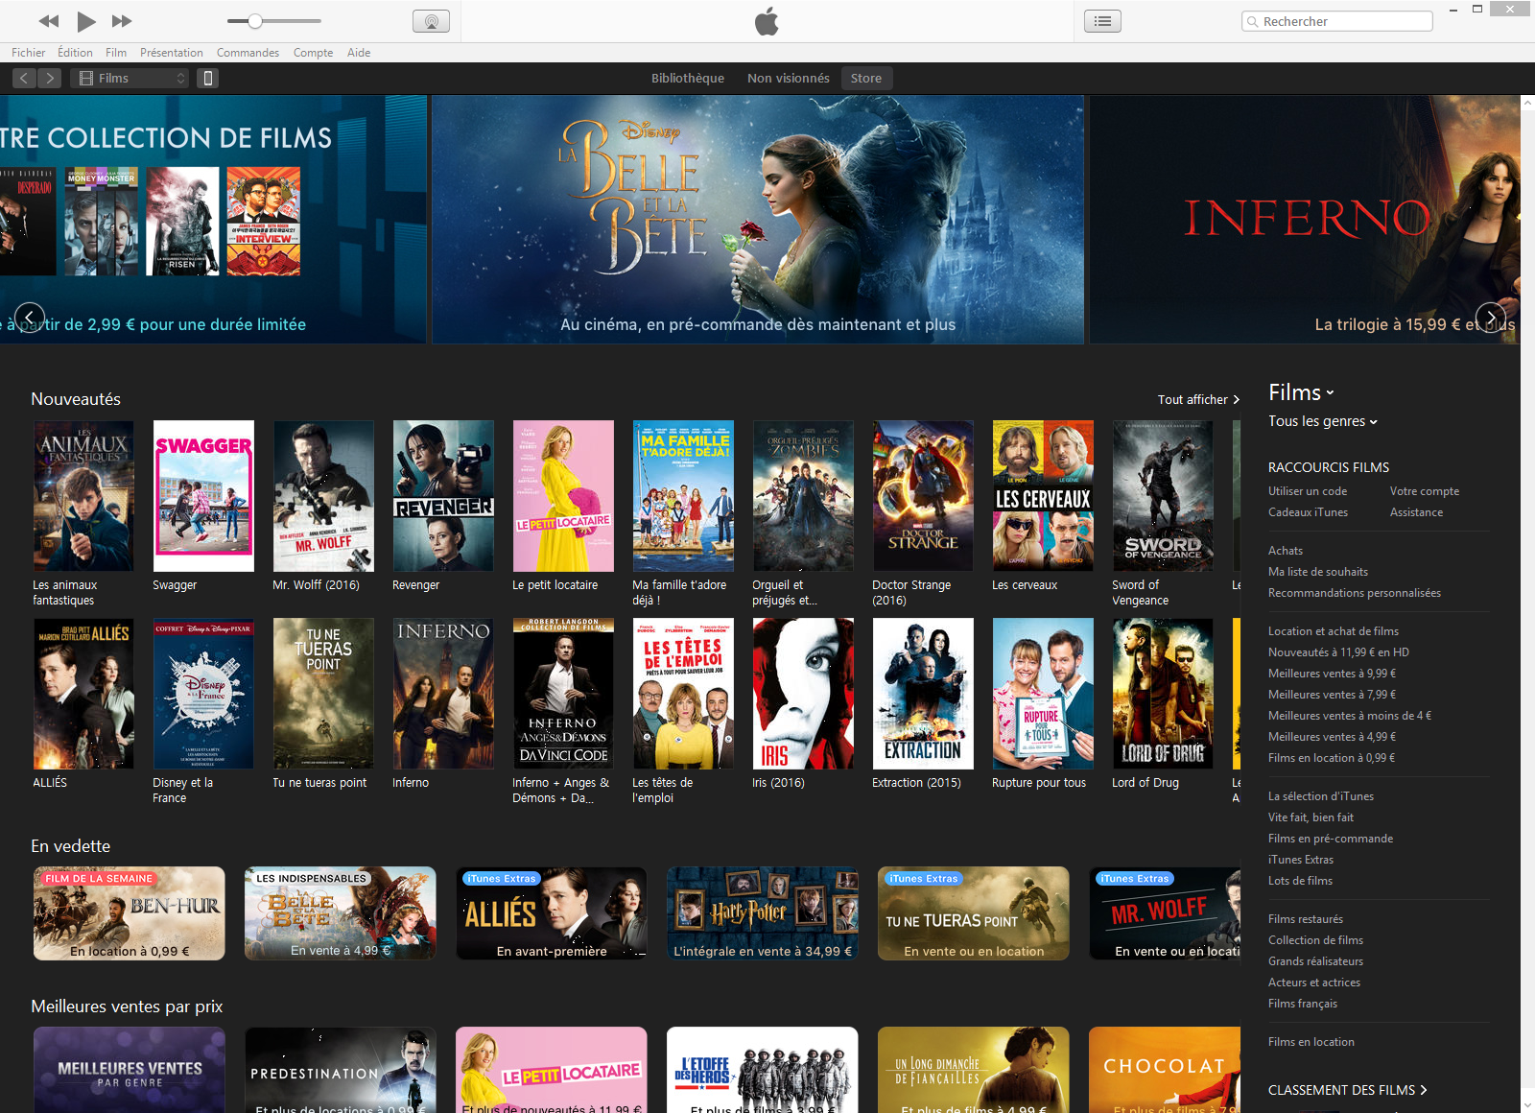Select the Non visionnés tab
Image resolution: width=1535 pixels, height=1113 pixels.
coord(788,79)
